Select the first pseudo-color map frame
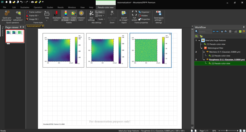The width and height of the screenshot is (246, 132). coord(63,50)
